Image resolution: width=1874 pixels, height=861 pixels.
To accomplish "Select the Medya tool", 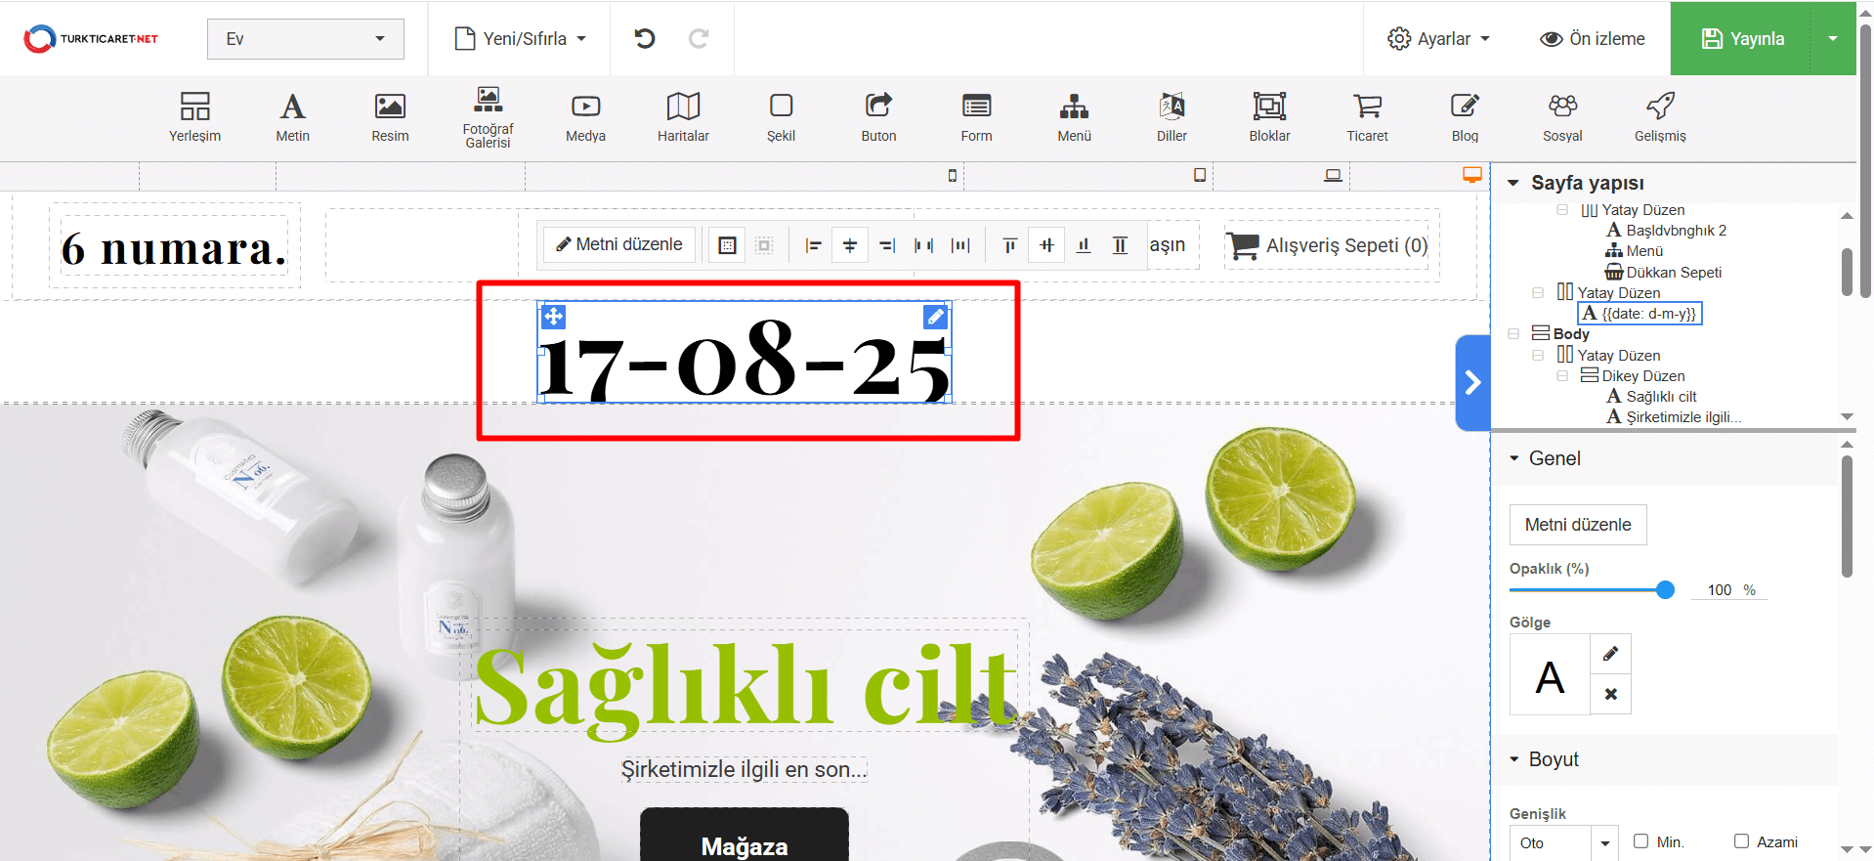I will (x=585, y=117).
